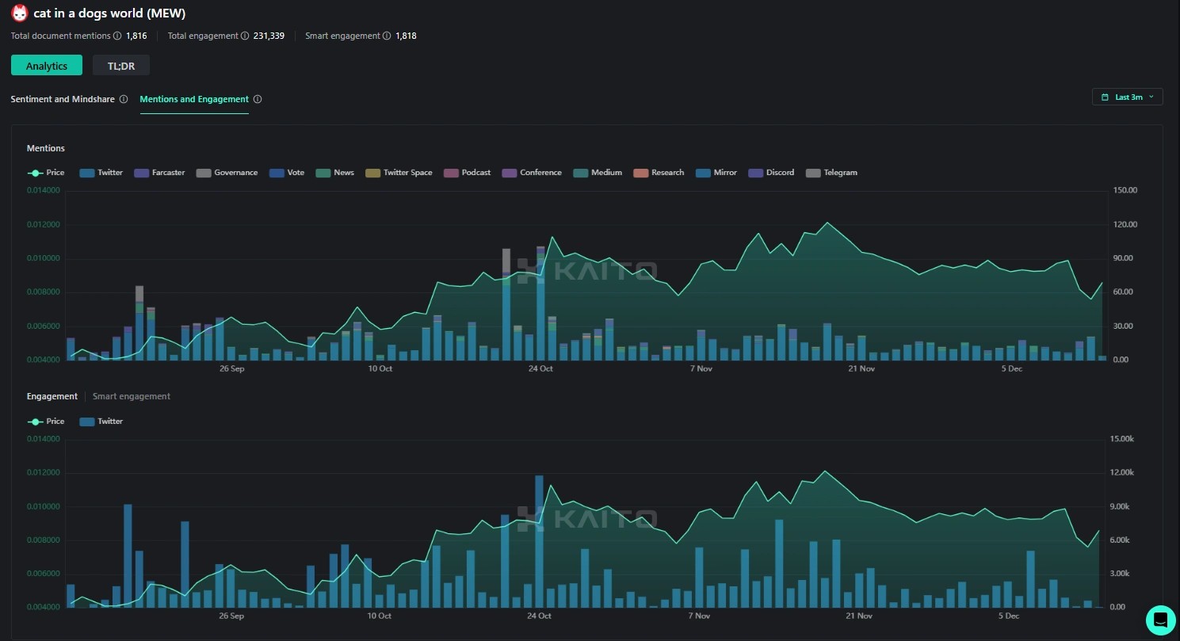Click the tallest 24 Oct engagement bar

point(539,539)
